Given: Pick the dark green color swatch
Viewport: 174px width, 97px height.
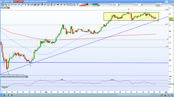Looking at the screenshot, I should pyautogui.click(x=99, y=5).
